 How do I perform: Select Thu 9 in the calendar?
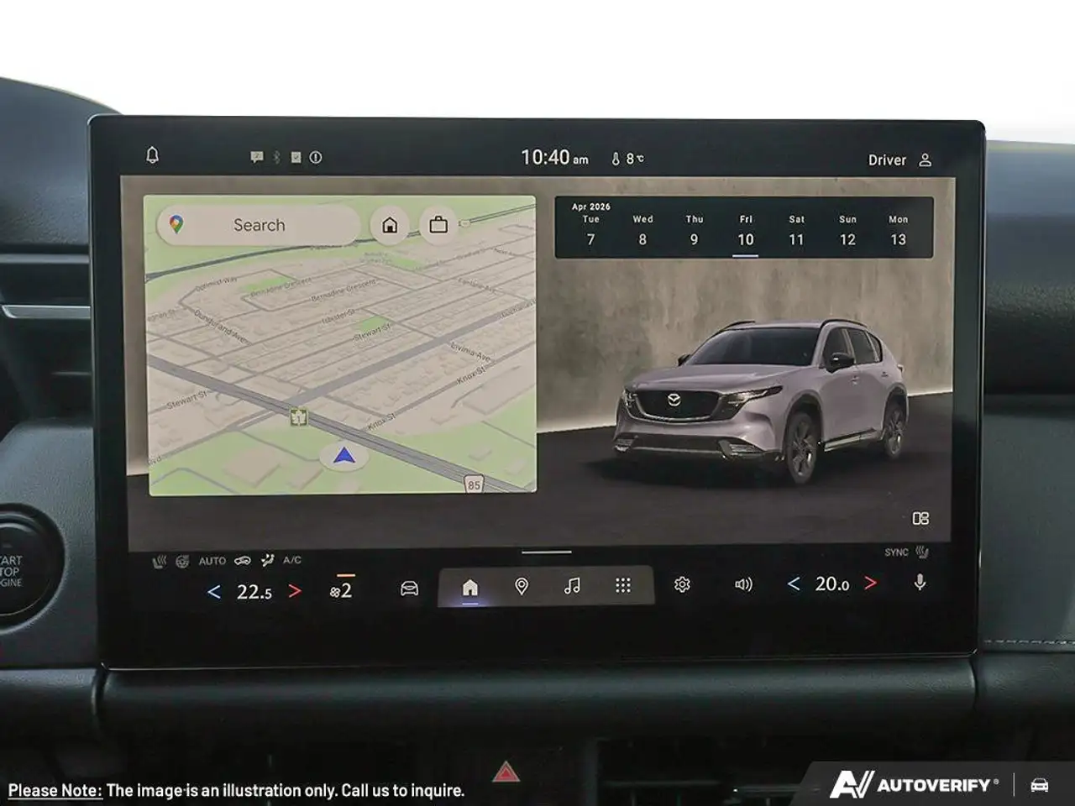click(694, 230)
